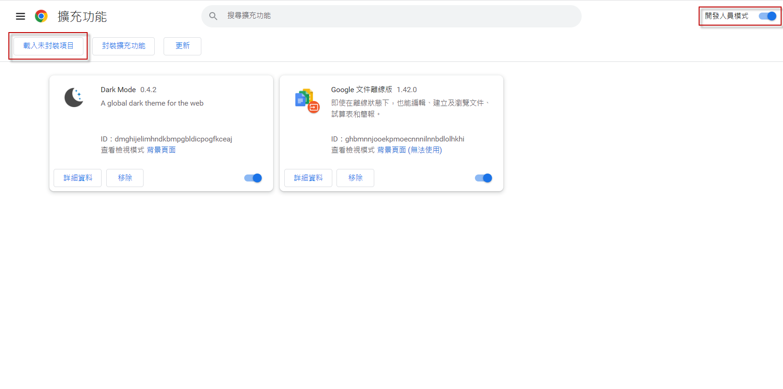Screen dimensions: 783x389
Task: Click 'A global dark theme for the web'
Action: pyautogui.click(x=152, y=103)
